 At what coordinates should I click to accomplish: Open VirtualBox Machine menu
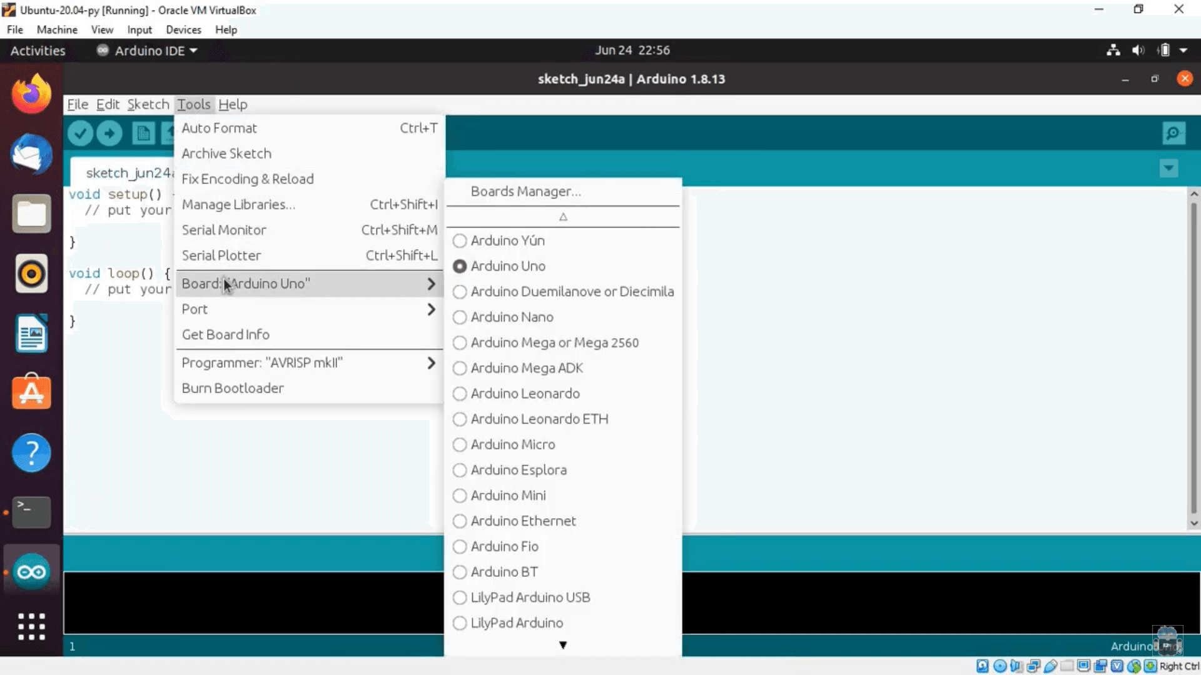click(x=57, y=29)
